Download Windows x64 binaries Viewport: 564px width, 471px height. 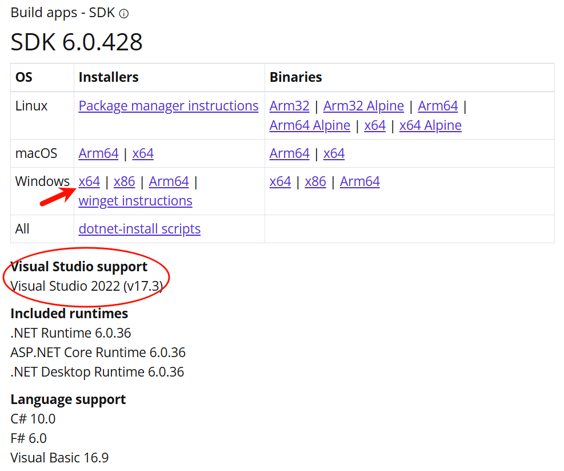280,181
